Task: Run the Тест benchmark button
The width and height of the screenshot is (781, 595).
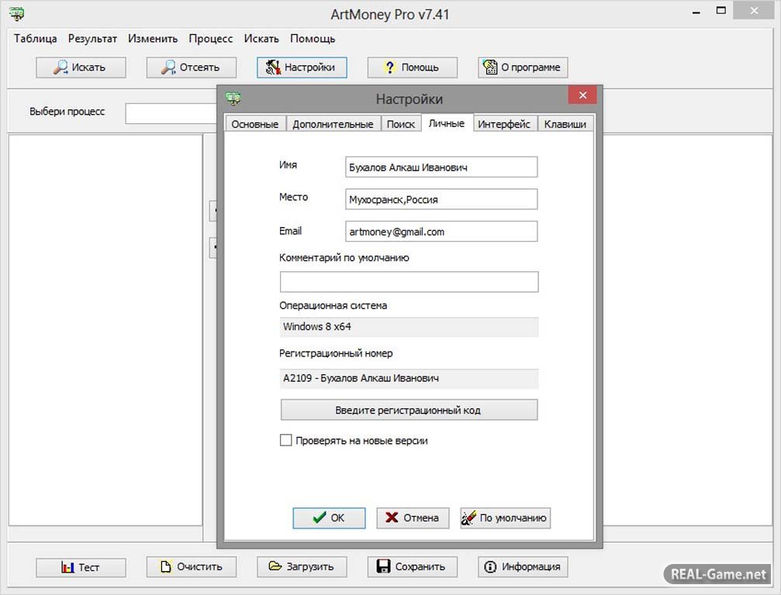Action: [81, 567]
